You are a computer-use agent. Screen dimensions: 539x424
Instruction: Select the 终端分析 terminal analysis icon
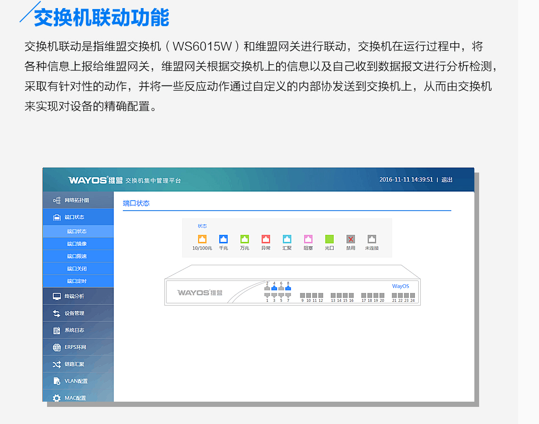pyautogui.click(x=56, y=296)
